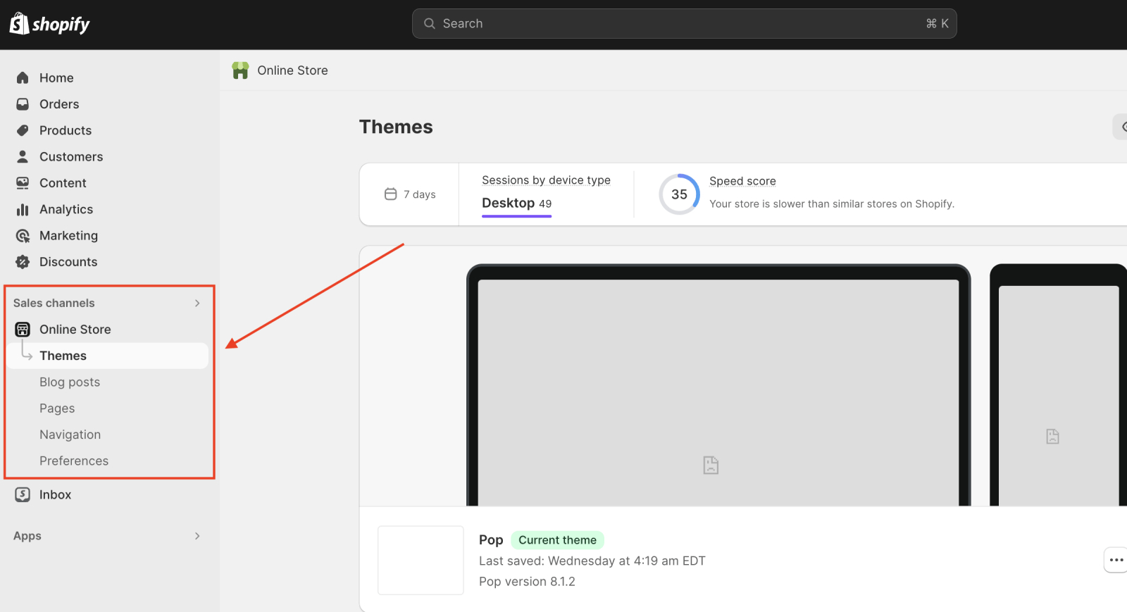Click the Products tag icon
This screenshot has width=1127, height=612.
click(x=23, y=130)
